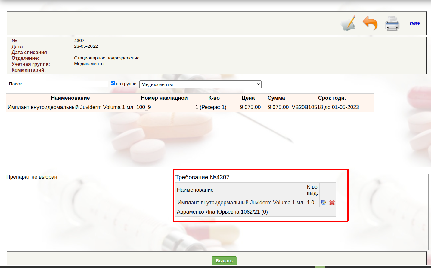Screen dimensions: 431x268
Task: Click into the 'Поиск' search field
Action: (x=66, y=84)
